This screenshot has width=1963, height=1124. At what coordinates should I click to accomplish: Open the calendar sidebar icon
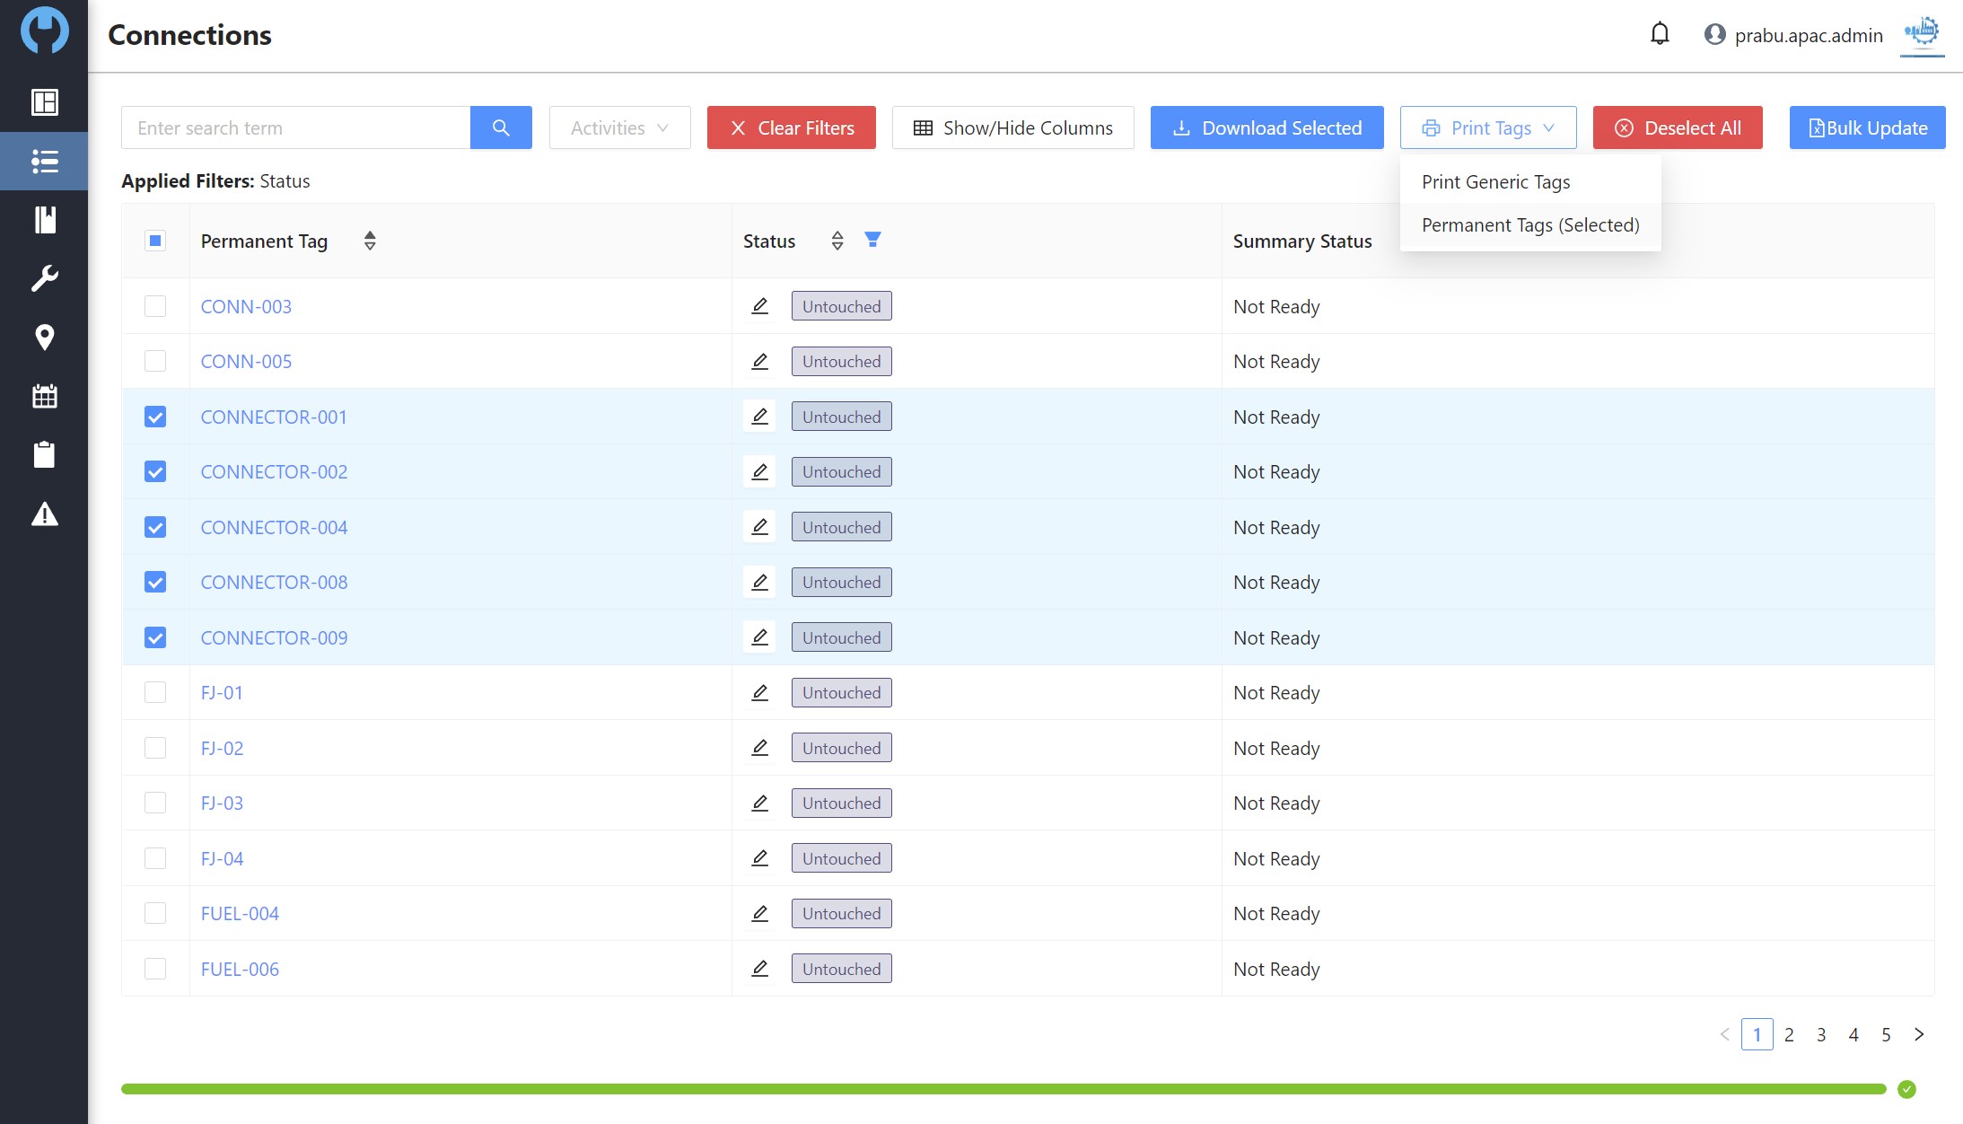[44, 396]
